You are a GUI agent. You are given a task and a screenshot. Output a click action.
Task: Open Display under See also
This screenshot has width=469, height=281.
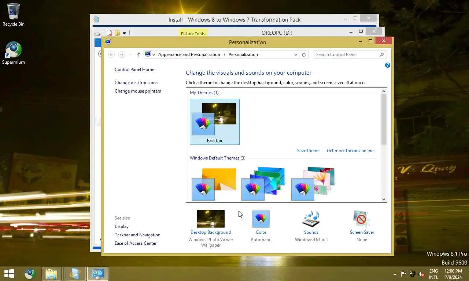(122, 226)
